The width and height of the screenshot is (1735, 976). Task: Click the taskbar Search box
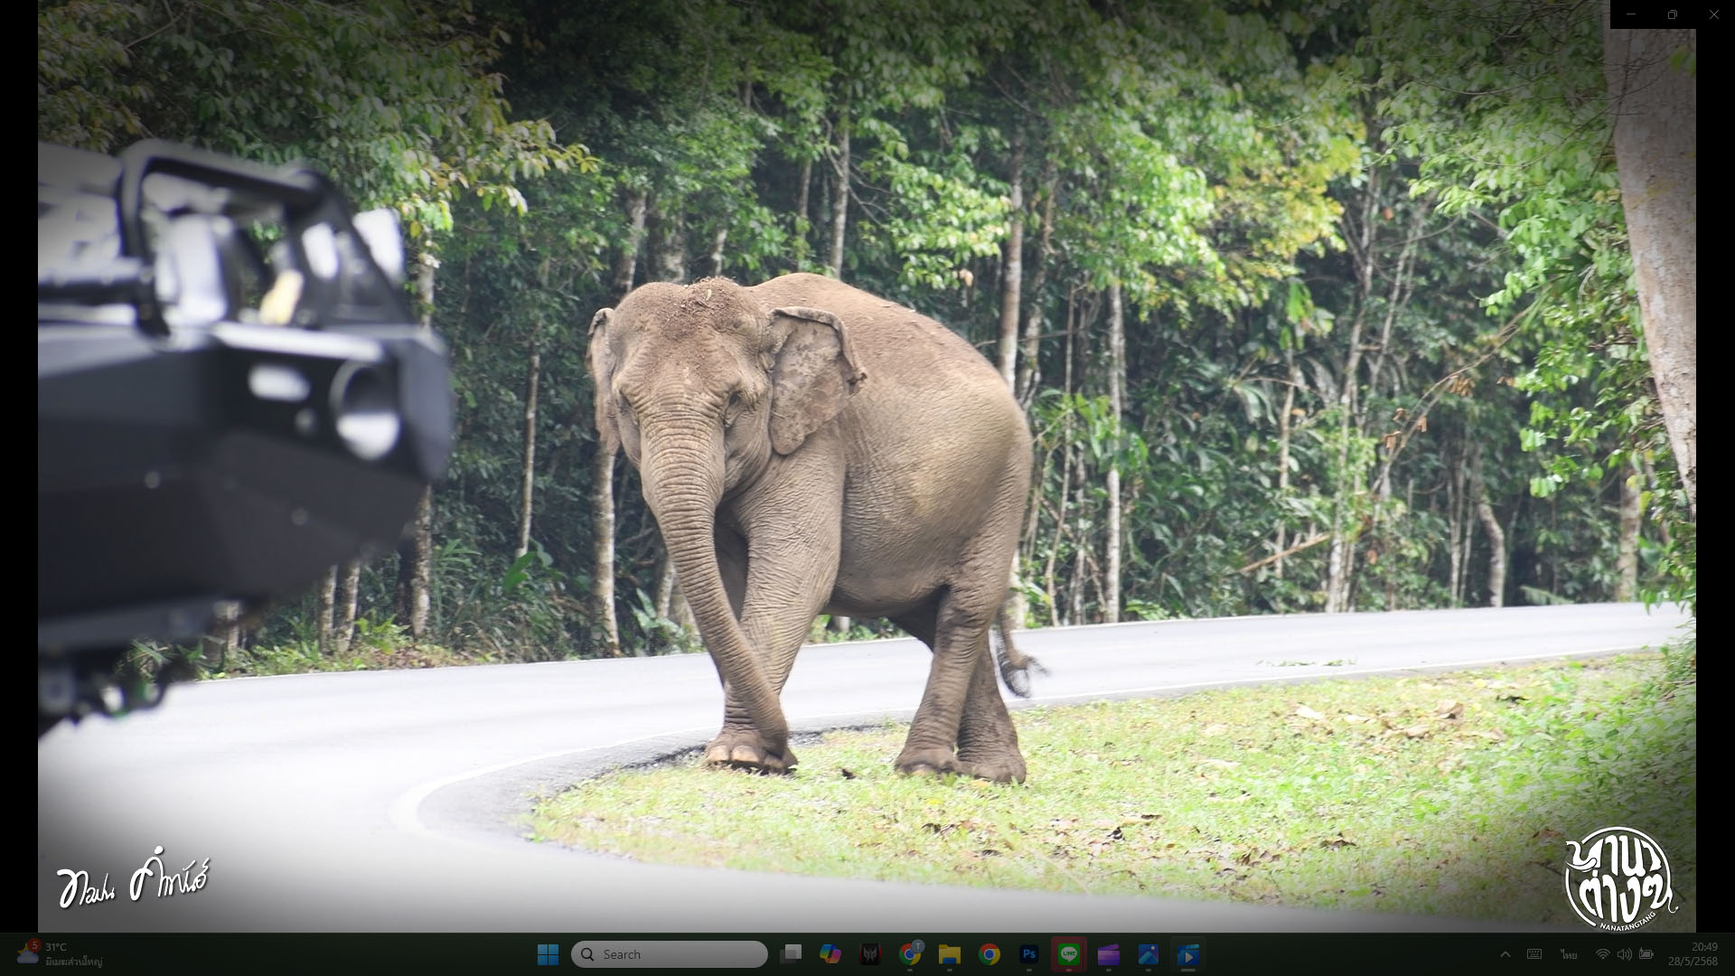(x=670, y=954)
